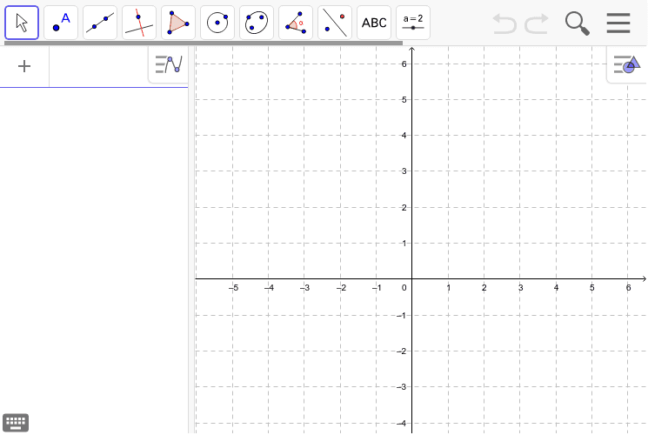
Task: Redo the last undone action
Action: pos(537,23)
